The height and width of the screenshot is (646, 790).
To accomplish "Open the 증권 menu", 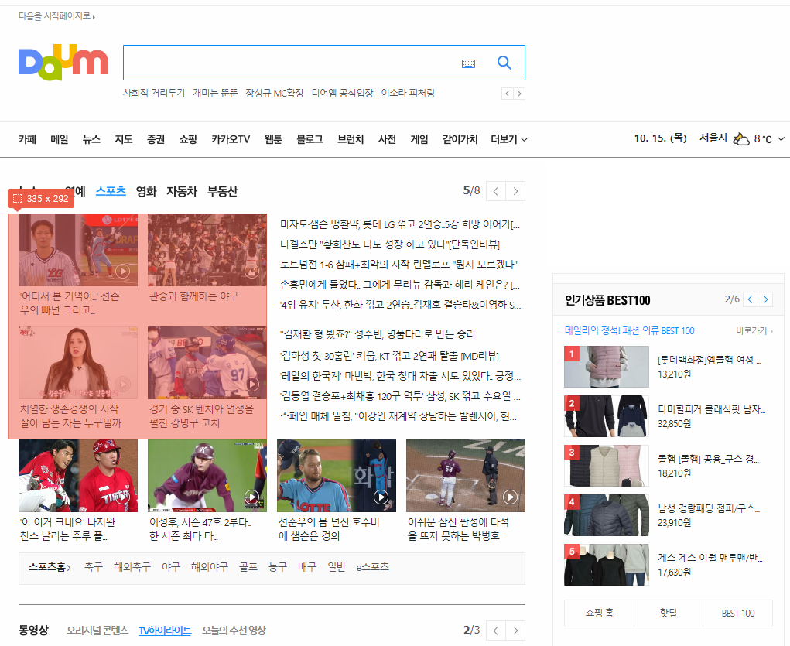I will coord(156,139).
